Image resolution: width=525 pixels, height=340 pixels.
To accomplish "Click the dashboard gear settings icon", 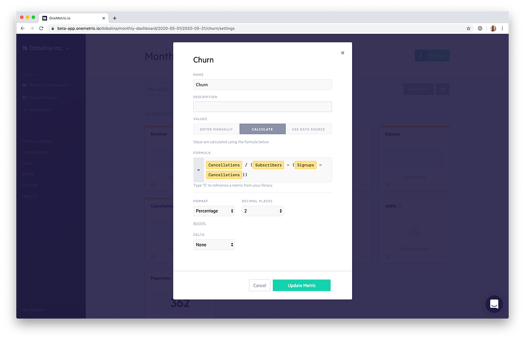I will point(442,90).
